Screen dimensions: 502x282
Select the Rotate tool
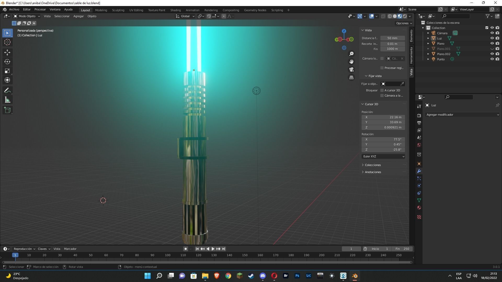click(x=7, y=62)
